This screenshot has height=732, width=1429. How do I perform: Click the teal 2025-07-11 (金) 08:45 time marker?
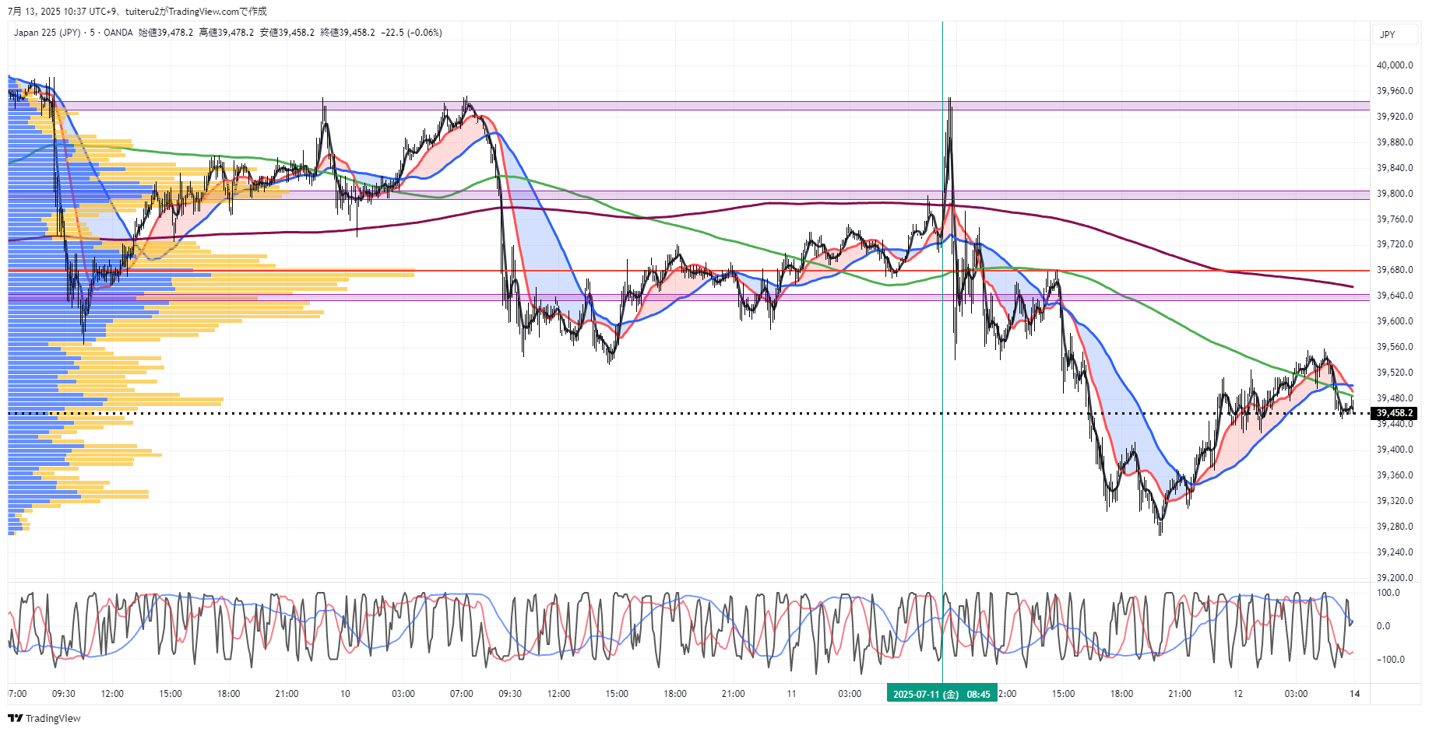click(942, 694)
